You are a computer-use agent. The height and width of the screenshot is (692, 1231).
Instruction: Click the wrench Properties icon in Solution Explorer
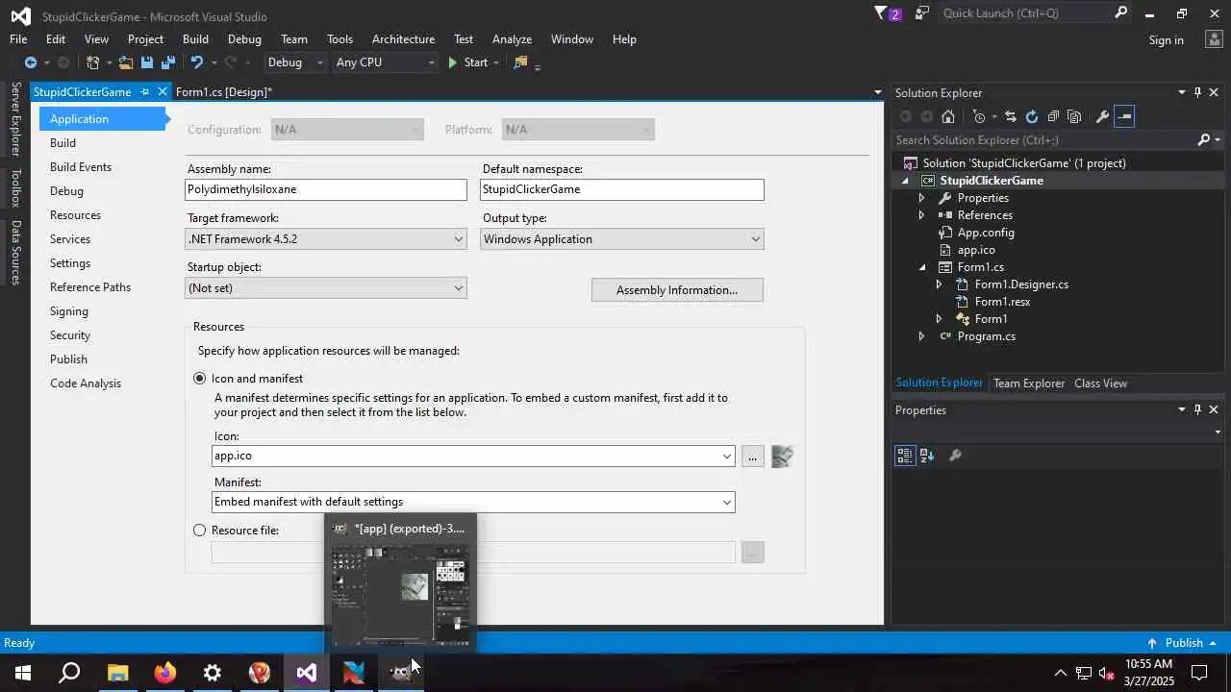1102,116
